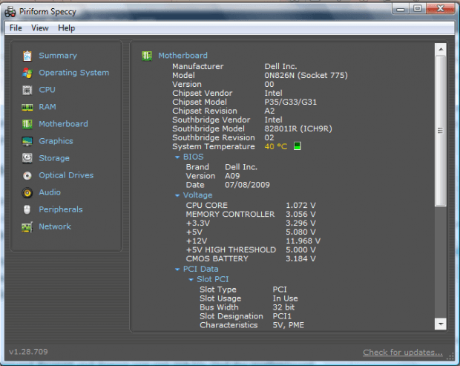Minimize the Speccy window
This screenshot has width=460, height=366.
(401, 9)
